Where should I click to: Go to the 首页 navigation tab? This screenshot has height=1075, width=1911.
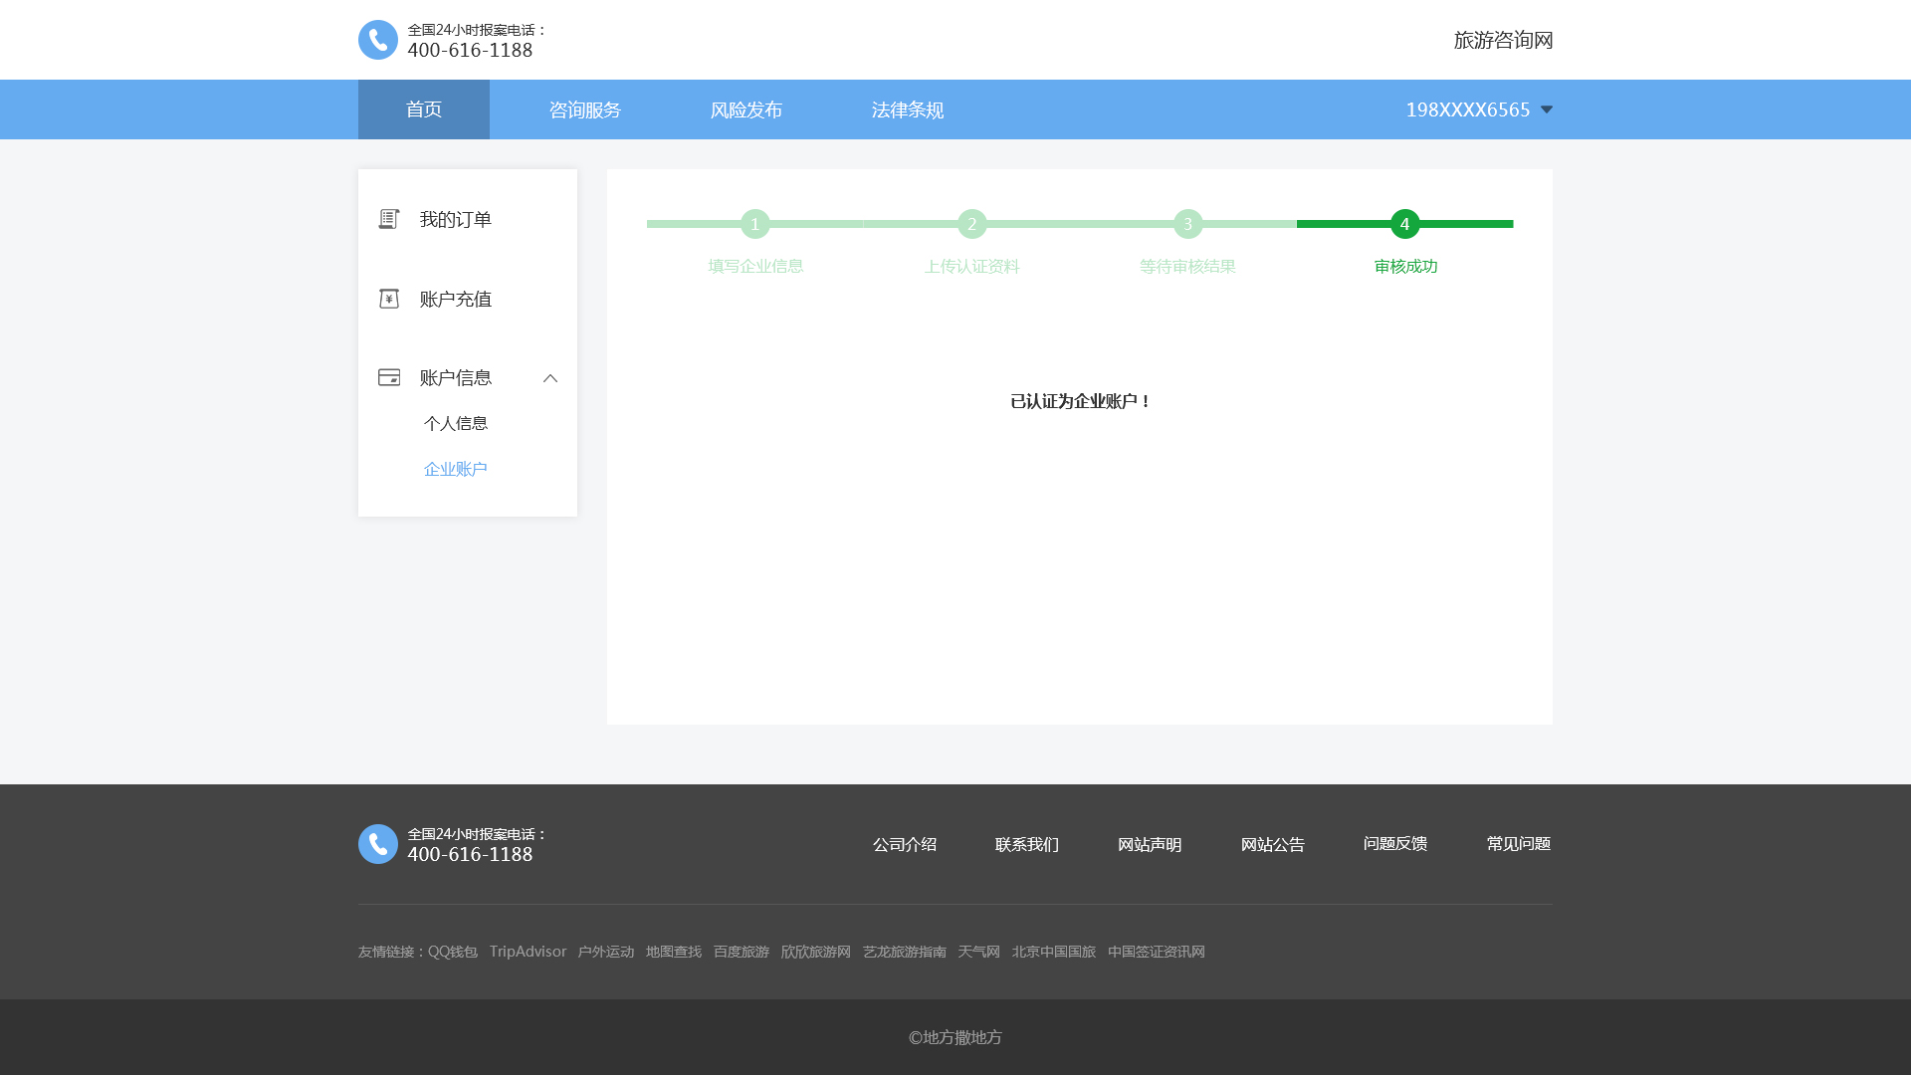[x=424, y=109]
